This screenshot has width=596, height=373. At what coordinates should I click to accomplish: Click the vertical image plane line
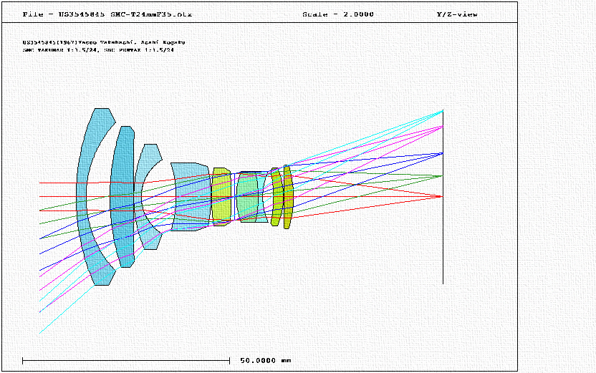tap(443, 197)
